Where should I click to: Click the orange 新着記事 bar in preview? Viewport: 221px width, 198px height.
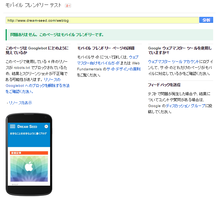pos(29,153)
